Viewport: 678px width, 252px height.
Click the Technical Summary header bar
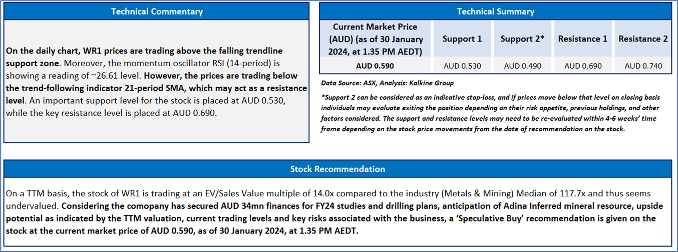pyautogui.click(x=495, y=11)
